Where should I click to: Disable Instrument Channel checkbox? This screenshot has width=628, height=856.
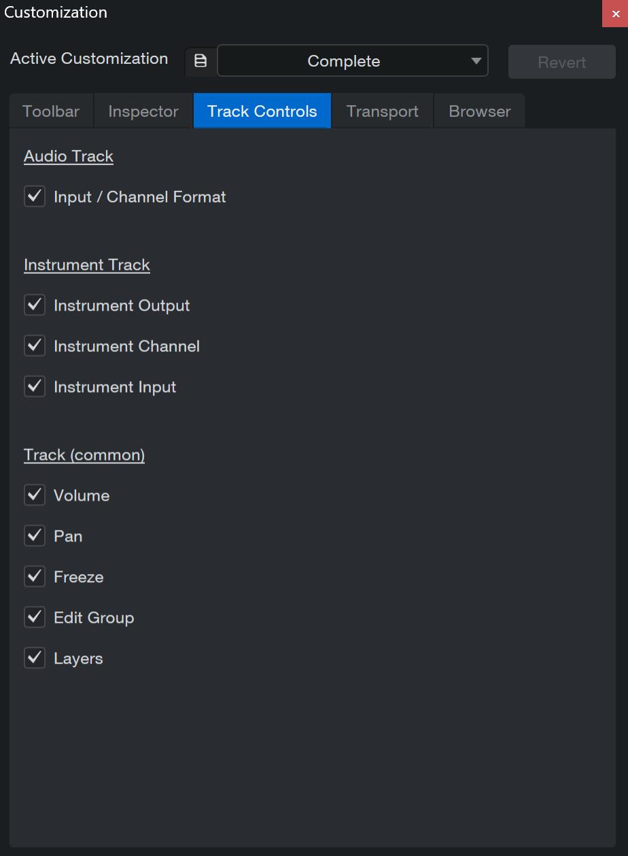(35, 346)
